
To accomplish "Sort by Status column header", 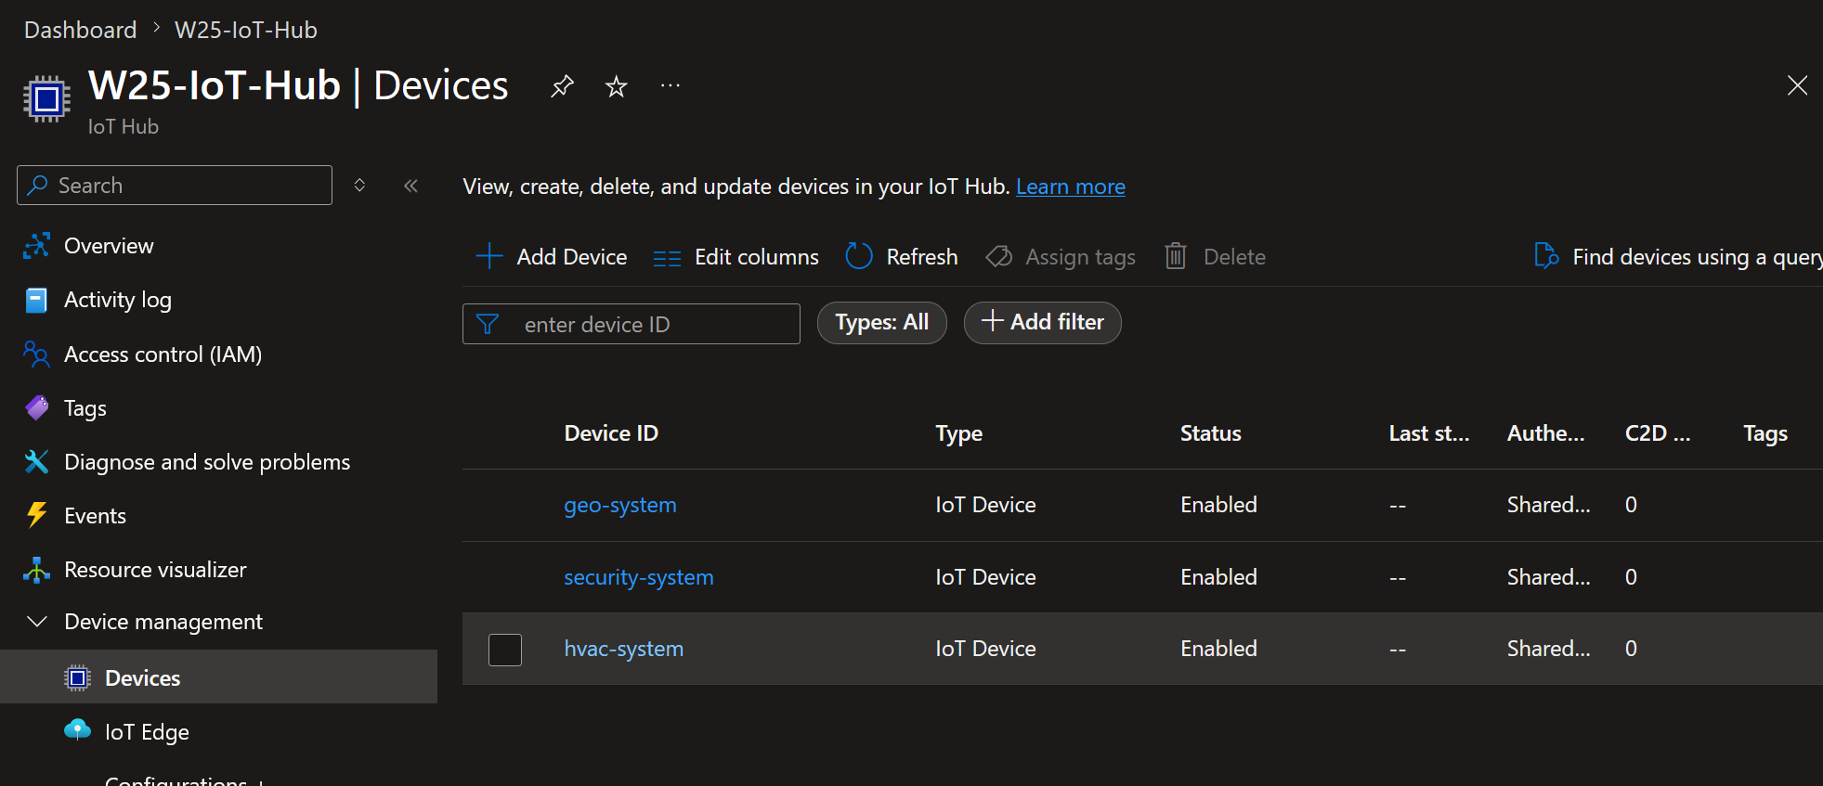I will tap(1211, 433).
